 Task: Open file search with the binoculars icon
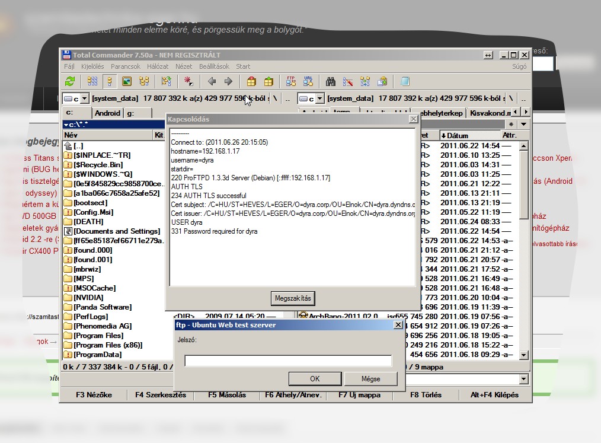click(x=330, y=81)
